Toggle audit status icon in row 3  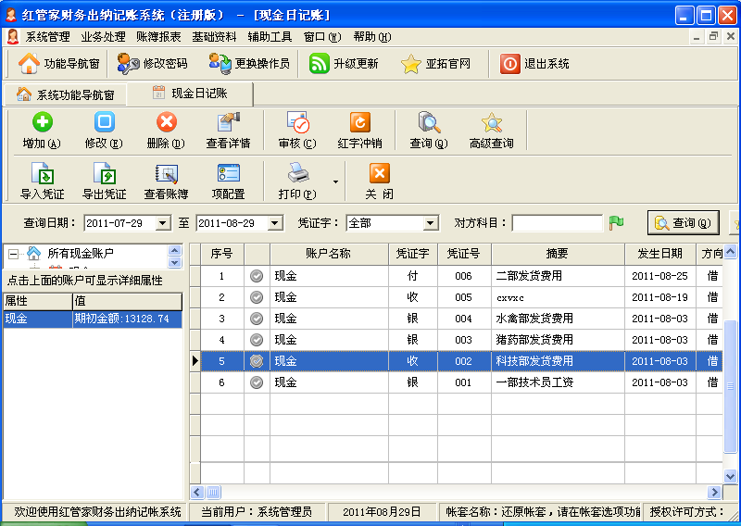tap(257, 319)
